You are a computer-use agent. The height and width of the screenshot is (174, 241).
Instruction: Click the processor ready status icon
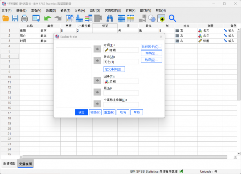click(181, 171)
